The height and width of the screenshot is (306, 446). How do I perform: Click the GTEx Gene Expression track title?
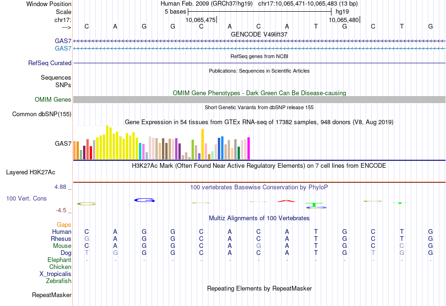point(259,122)
